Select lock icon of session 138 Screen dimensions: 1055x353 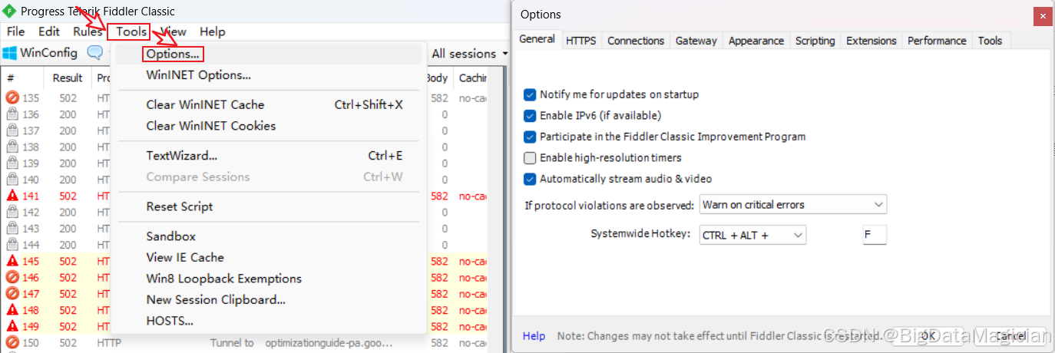tap(12, 147)
